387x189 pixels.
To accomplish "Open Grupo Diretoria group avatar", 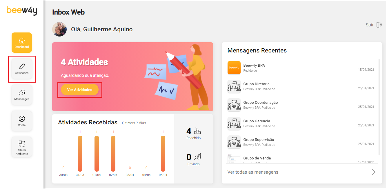I will [x=234, y=86].
